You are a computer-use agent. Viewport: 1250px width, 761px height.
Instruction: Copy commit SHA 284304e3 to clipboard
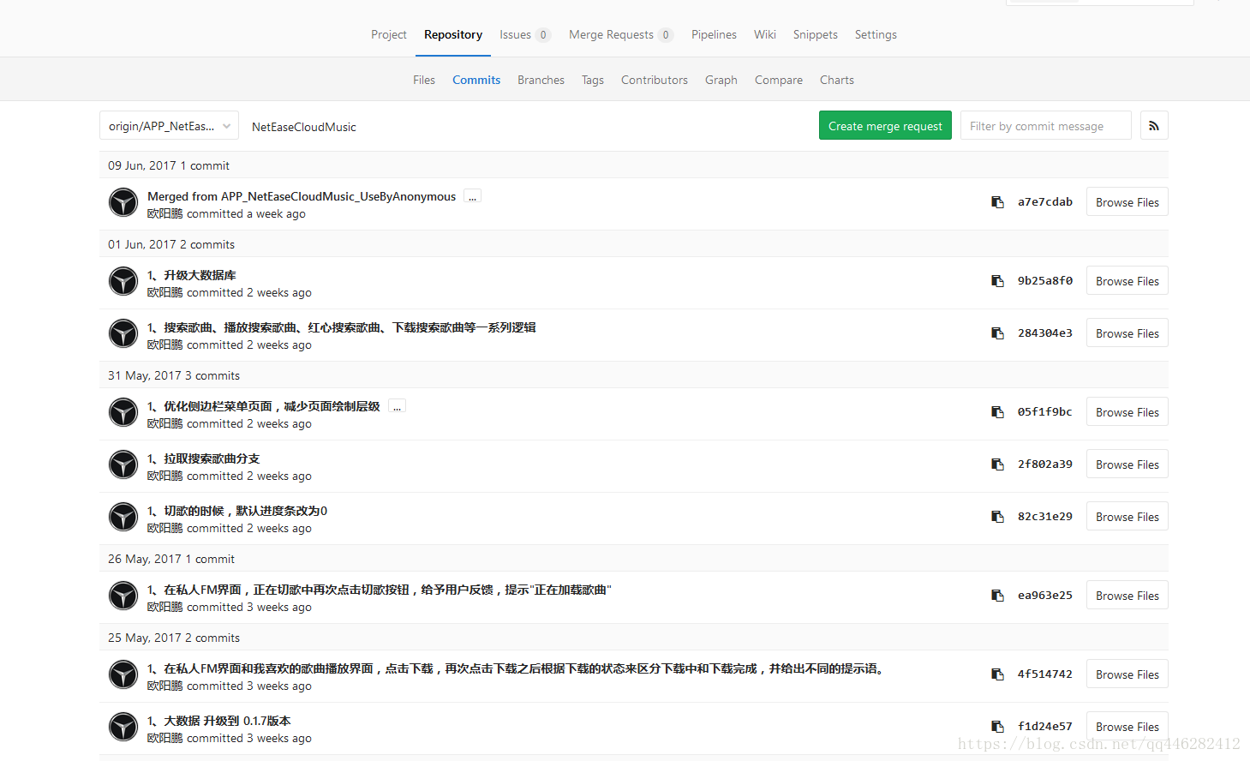997,333
